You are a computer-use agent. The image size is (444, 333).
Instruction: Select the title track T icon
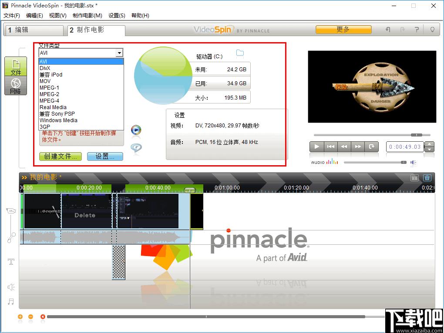click(11, 261)
